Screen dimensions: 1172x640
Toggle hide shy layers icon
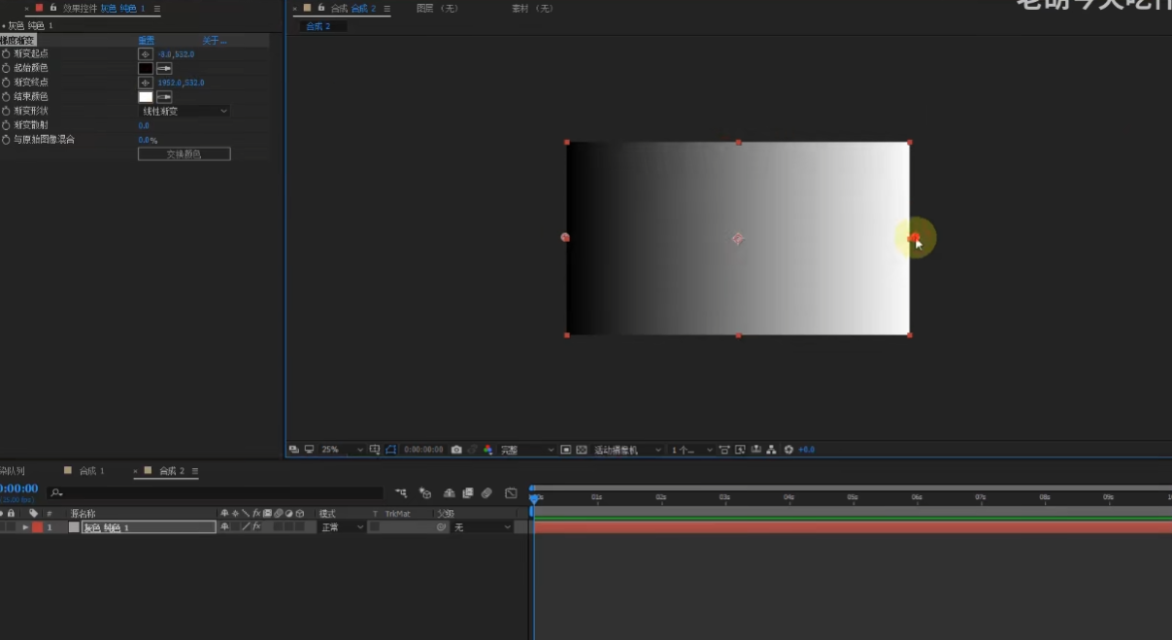[x=450, y=493]
